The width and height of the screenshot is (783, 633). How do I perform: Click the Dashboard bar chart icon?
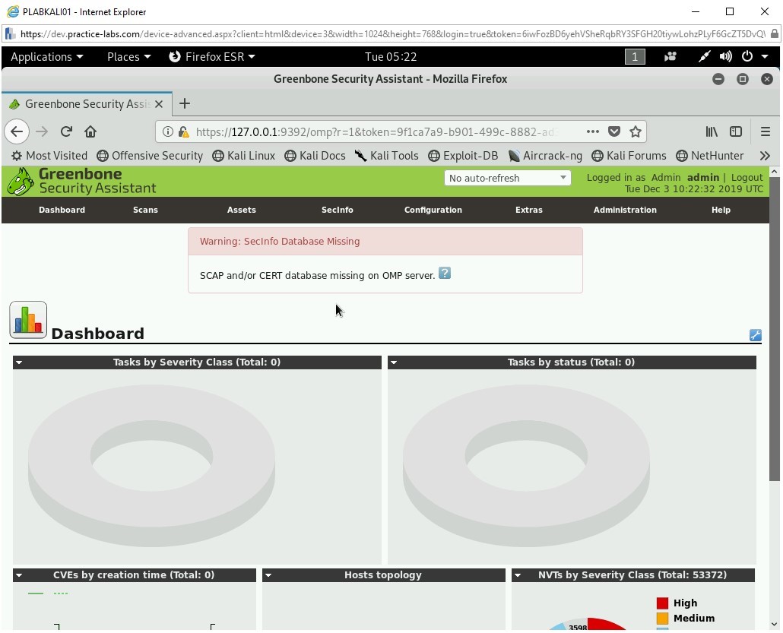pyautogui.click(x=28, y=320)
